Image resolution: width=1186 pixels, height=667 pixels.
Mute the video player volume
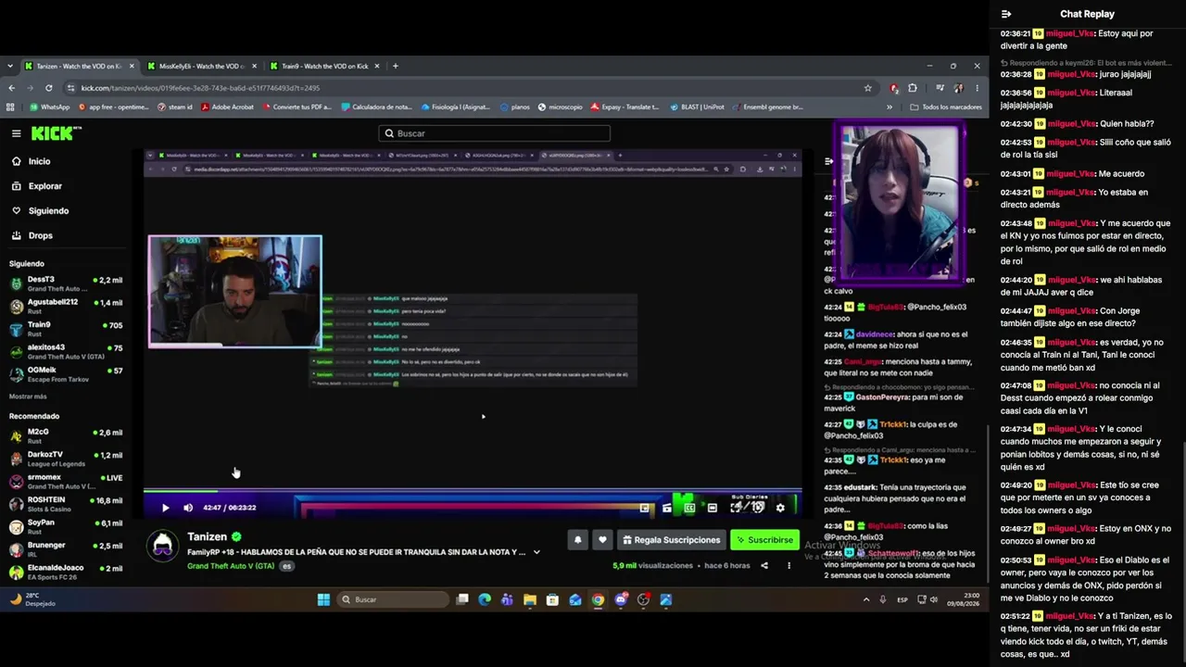[188, 508]
